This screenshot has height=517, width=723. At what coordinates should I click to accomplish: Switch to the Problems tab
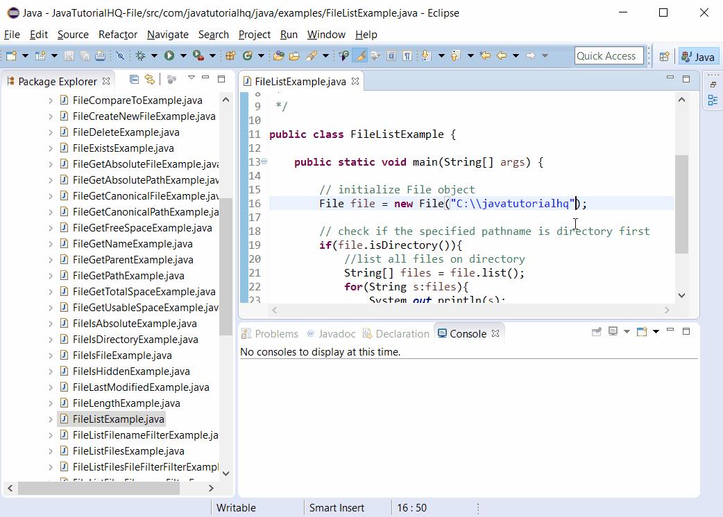[276, 333]
